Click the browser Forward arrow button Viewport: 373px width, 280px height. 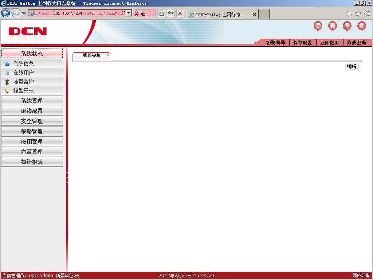click(x=16, y=13)
